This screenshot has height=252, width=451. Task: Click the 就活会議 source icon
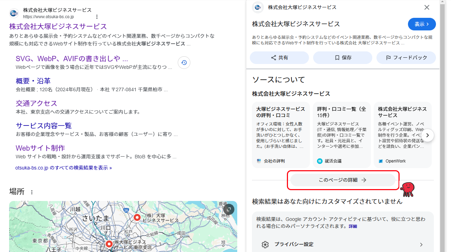tap(319, 161)
